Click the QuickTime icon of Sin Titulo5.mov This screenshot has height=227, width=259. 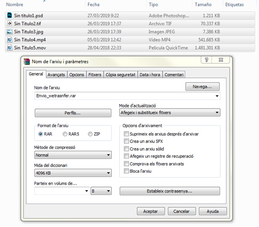tap(10, 48)
